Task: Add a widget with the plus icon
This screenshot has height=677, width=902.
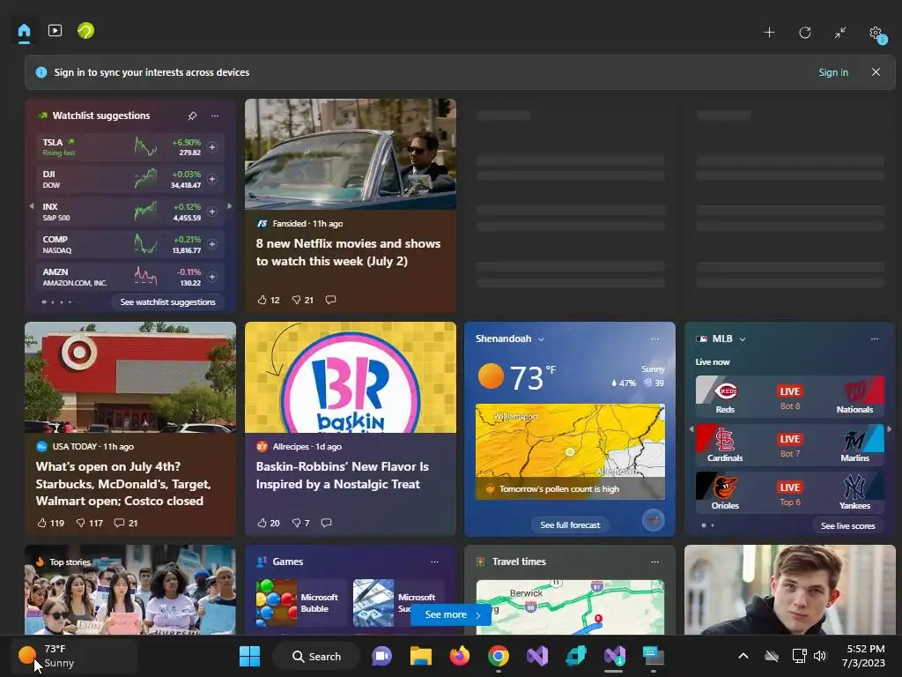Action: click(769, 33)
